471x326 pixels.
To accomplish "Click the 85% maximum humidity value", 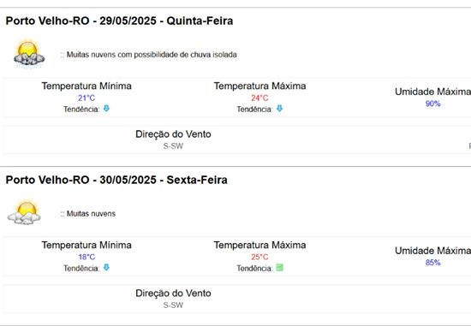I will point(432,263).
